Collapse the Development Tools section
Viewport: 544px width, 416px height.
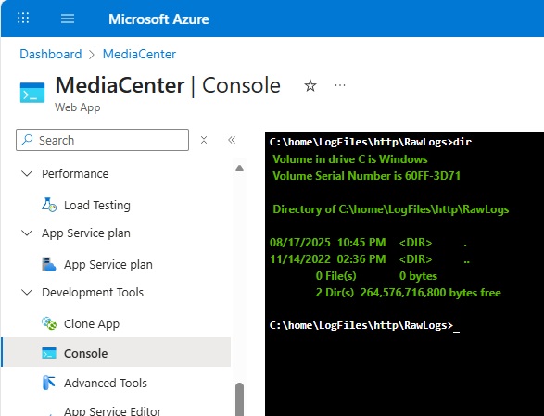27,292
